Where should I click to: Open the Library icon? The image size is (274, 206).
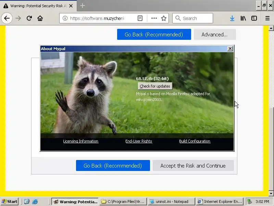coord(243,18)
